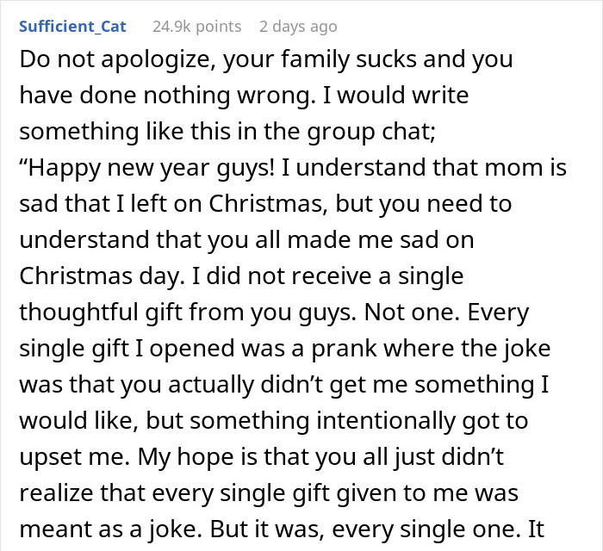
Task: Open the Sufficient_Cat user profile
Action: pyautogui.click(x=72, y=27)
